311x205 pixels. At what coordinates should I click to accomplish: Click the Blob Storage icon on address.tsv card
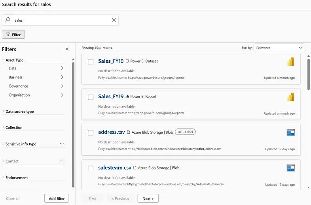point(290,132)
